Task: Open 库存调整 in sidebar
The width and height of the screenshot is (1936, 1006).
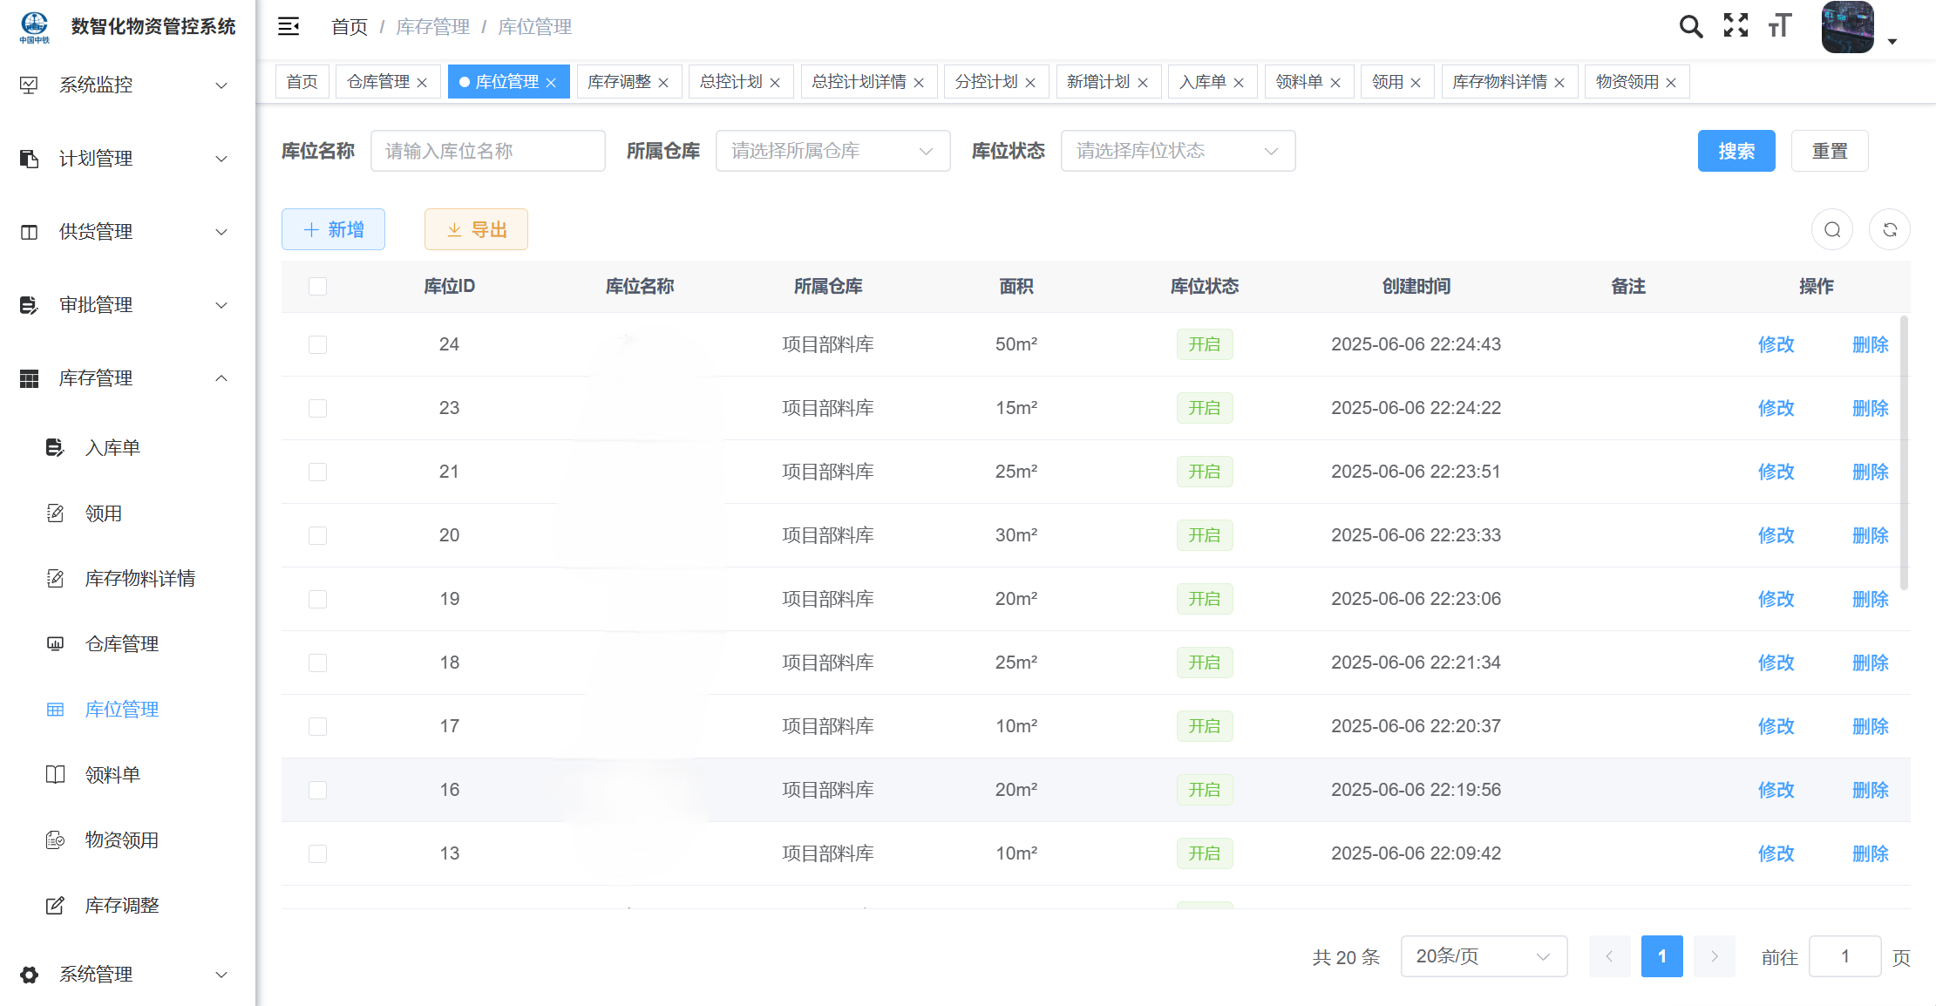Action: tap(121, 905)
